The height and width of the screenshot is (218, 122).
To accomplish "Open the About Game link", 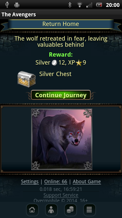I will 87,181.
